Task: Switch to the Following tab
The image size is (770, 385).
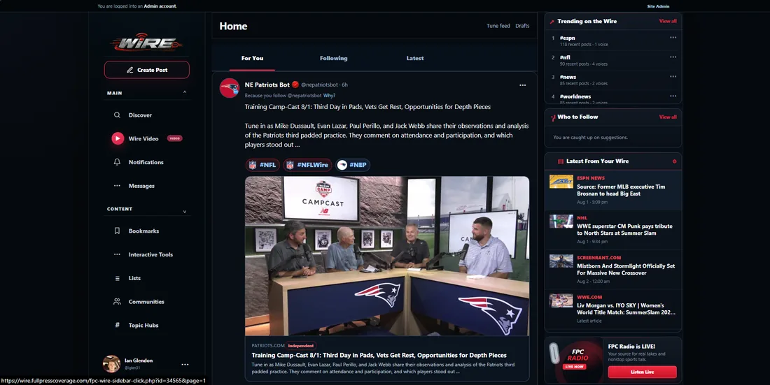Action: pyautogui.click(x=333, y=58)
